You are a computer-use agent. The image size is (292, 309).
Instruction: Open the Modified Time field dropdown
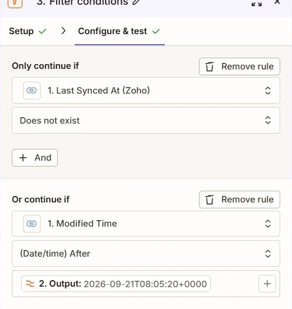point(146,224)
